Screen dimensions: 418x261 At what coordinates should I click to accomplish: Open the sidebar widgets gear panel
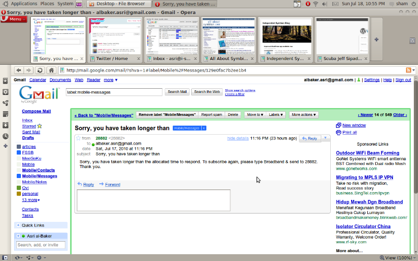point(5,92)
